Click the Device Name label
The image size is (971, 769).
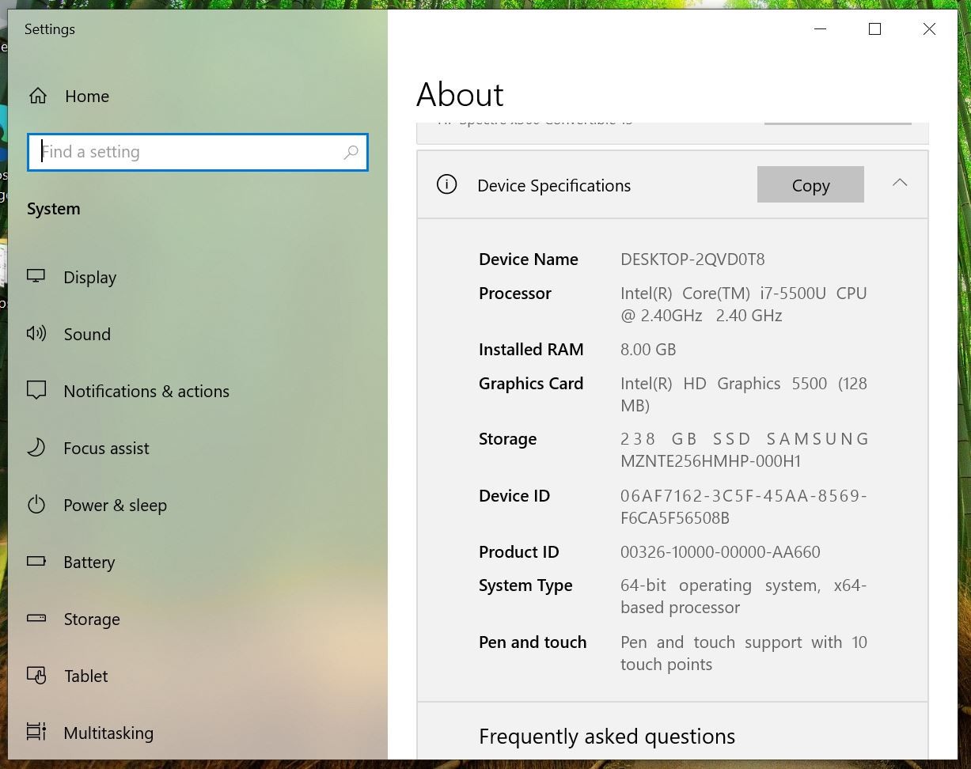[529, 259]
